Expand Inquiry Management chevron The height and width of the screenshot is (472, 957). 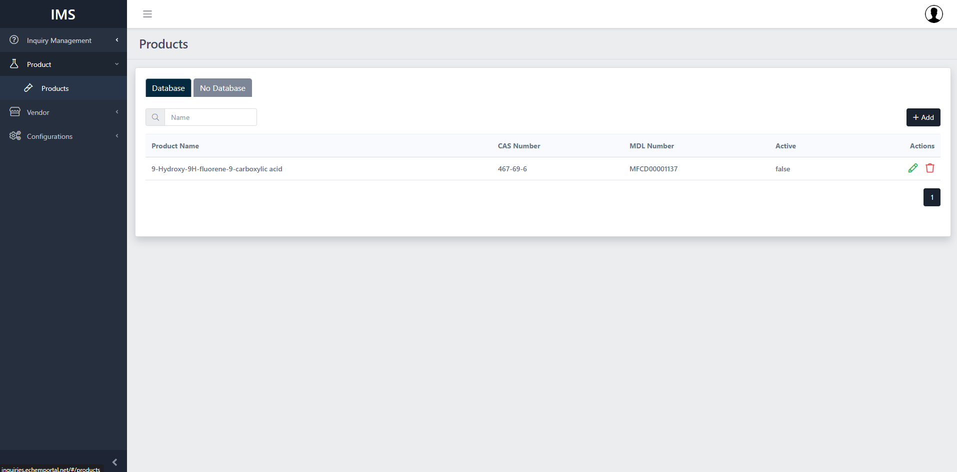pos(117,40)
